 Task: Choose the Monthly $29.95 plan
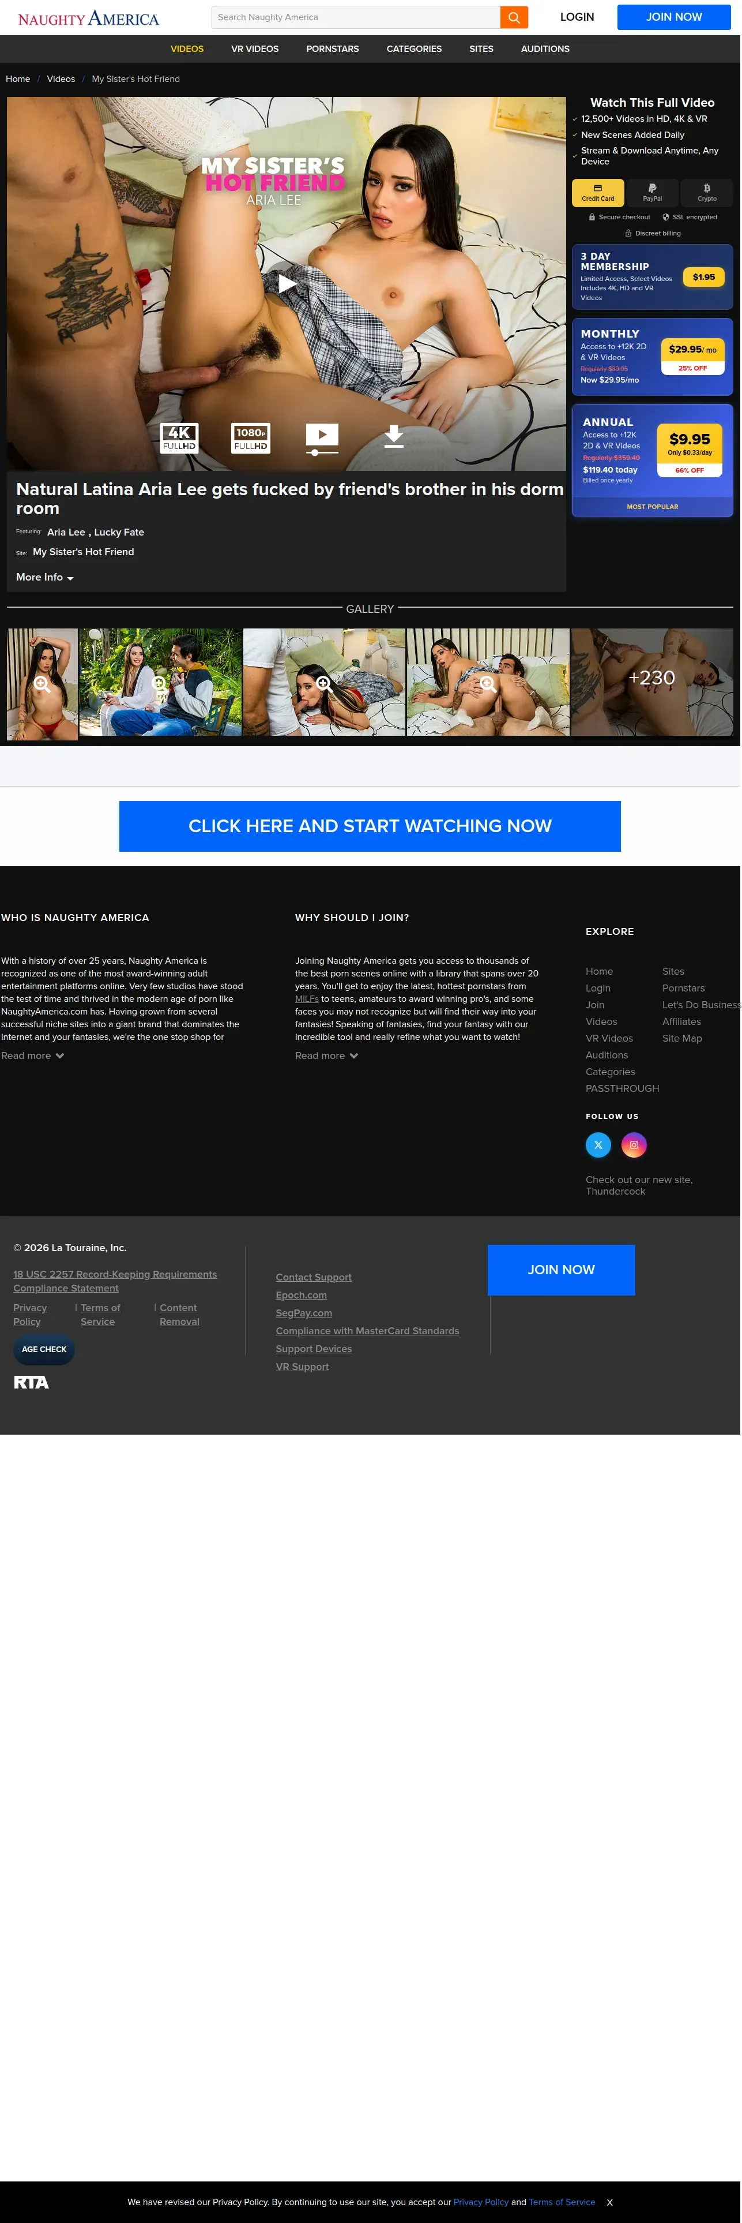(653, 358)
